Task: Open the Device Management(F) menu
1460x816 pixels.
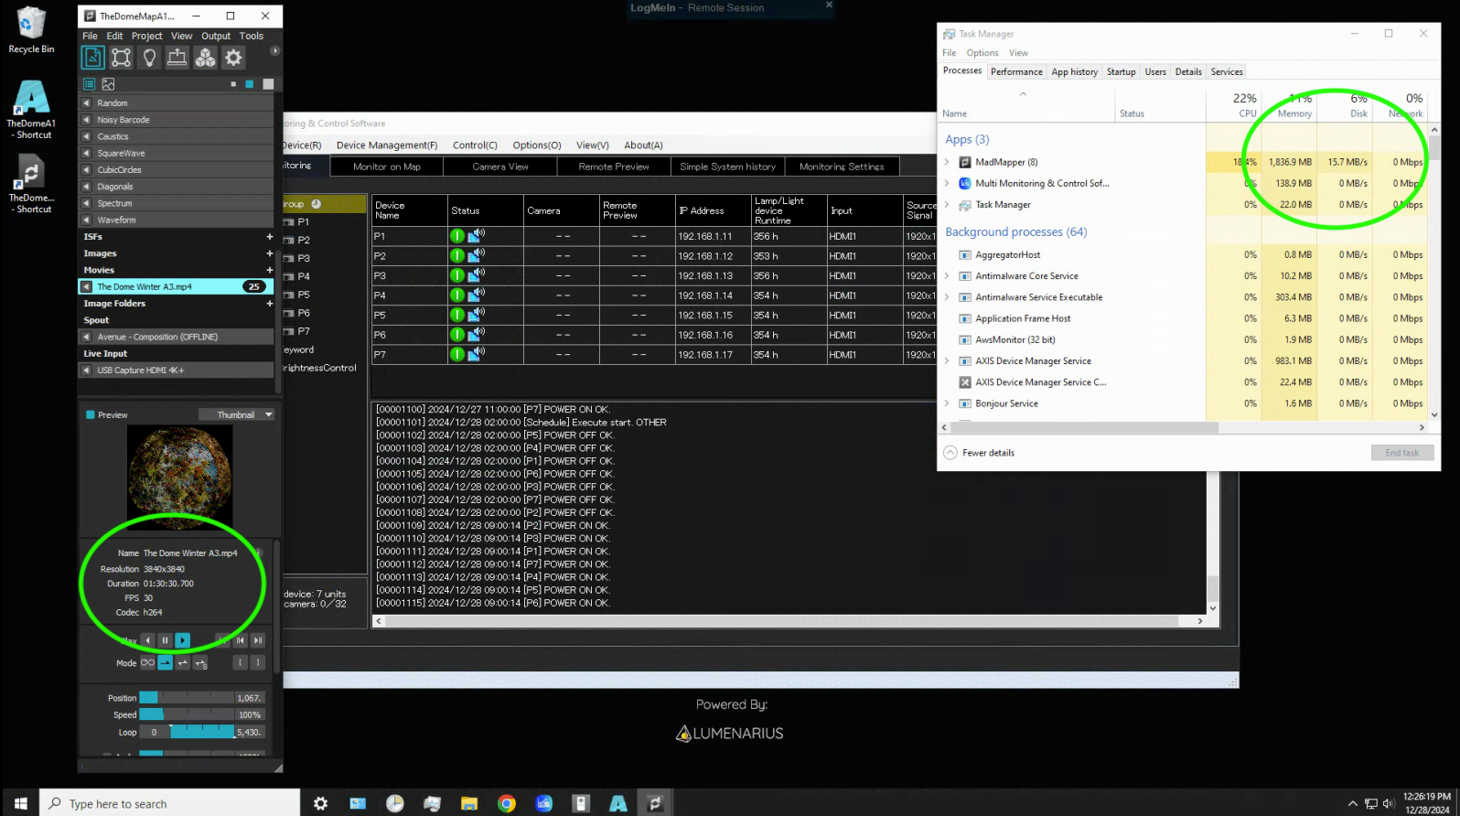Action: 386,145
